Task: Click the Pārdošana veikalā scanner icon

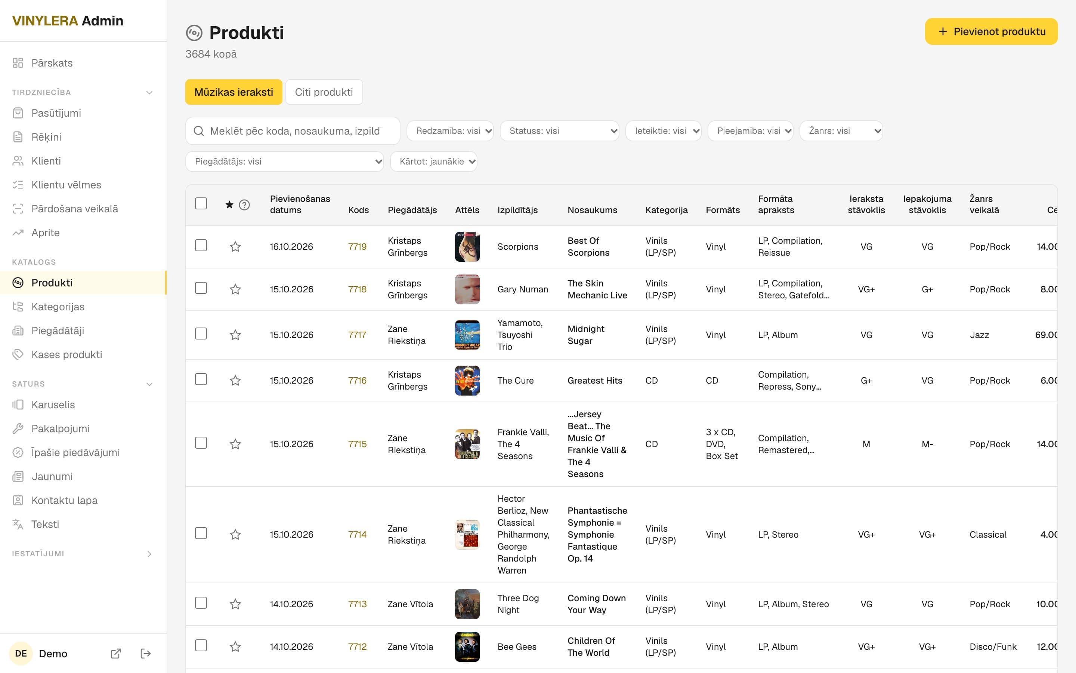Action: 18,209
